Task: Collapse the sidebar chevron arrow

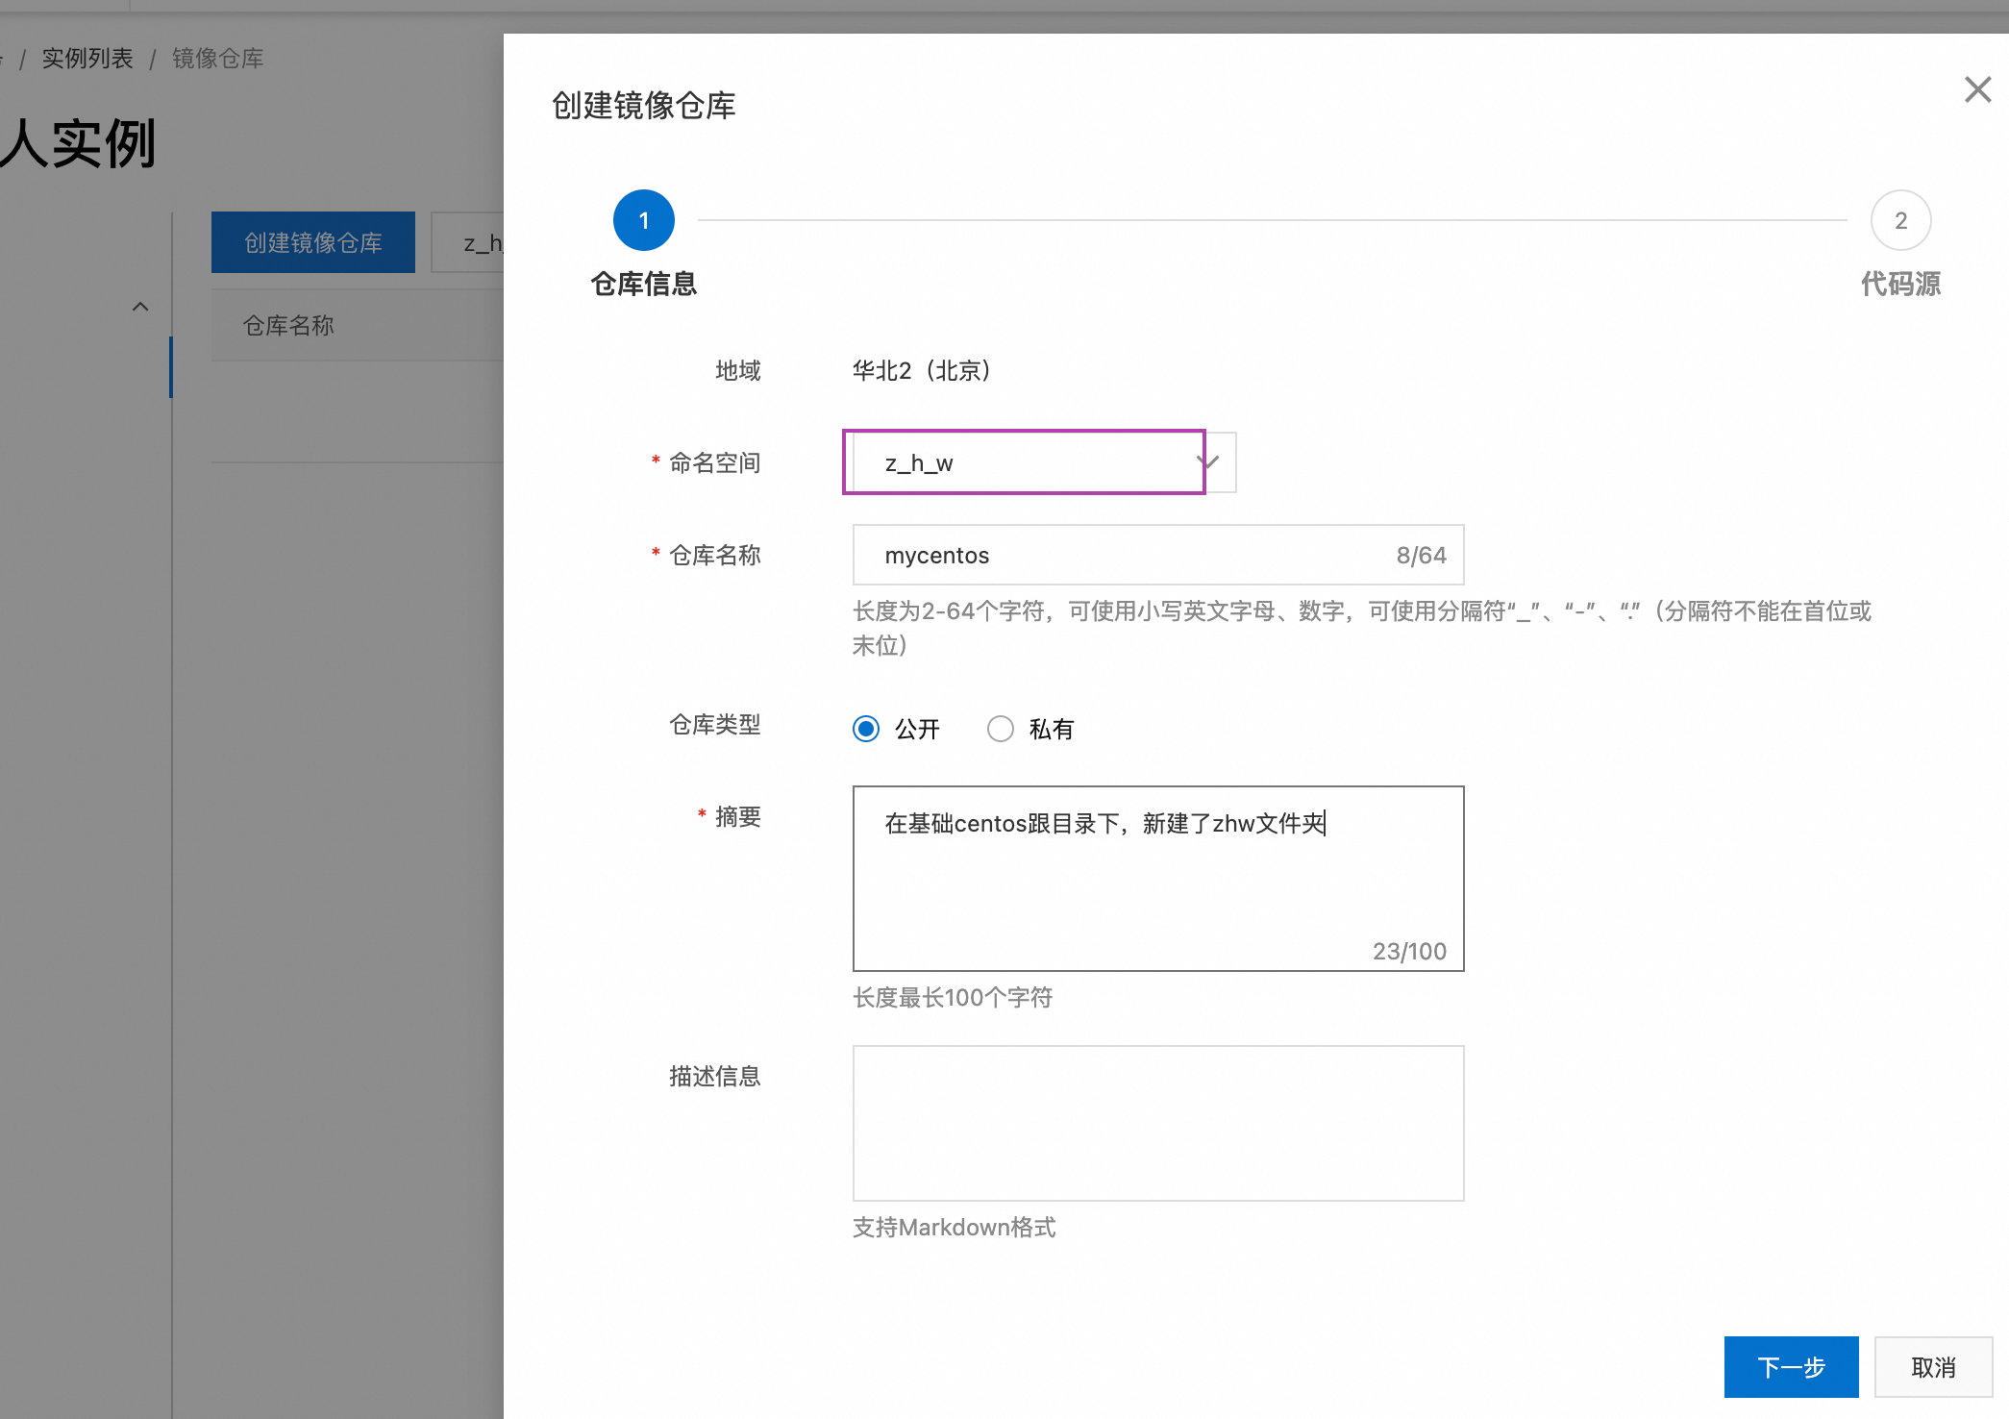Action: pyautogui.click(x=140, y=307)
